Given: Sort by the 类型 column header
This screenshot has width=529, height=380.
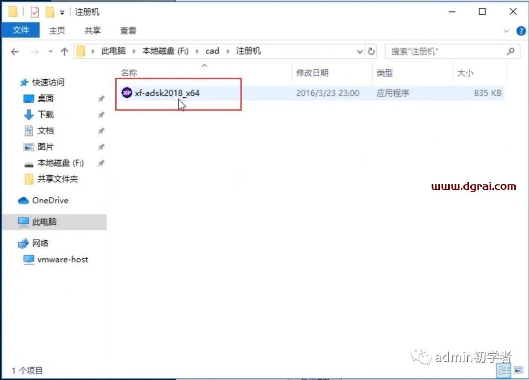Looking at the screenshot, I should click(385, 73).
